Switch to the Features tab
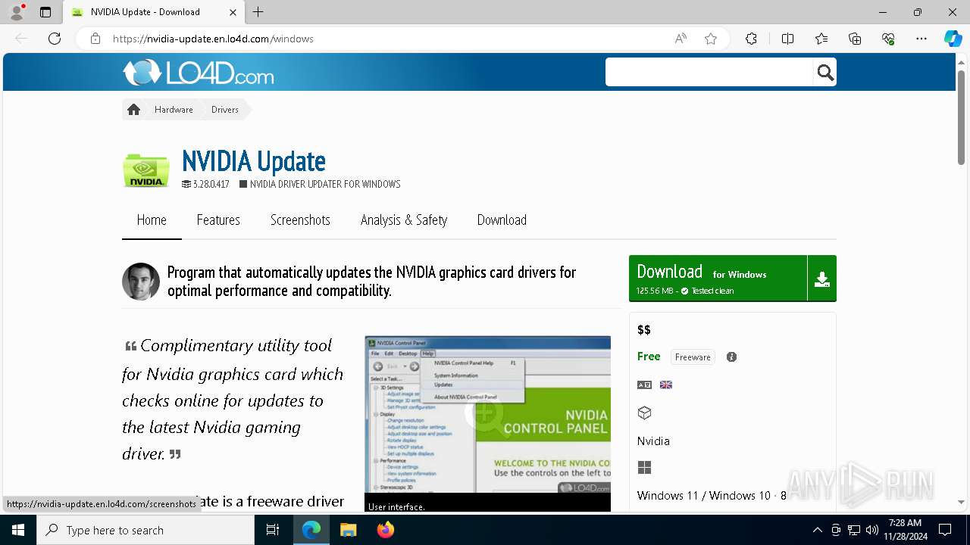 (218, 220)
